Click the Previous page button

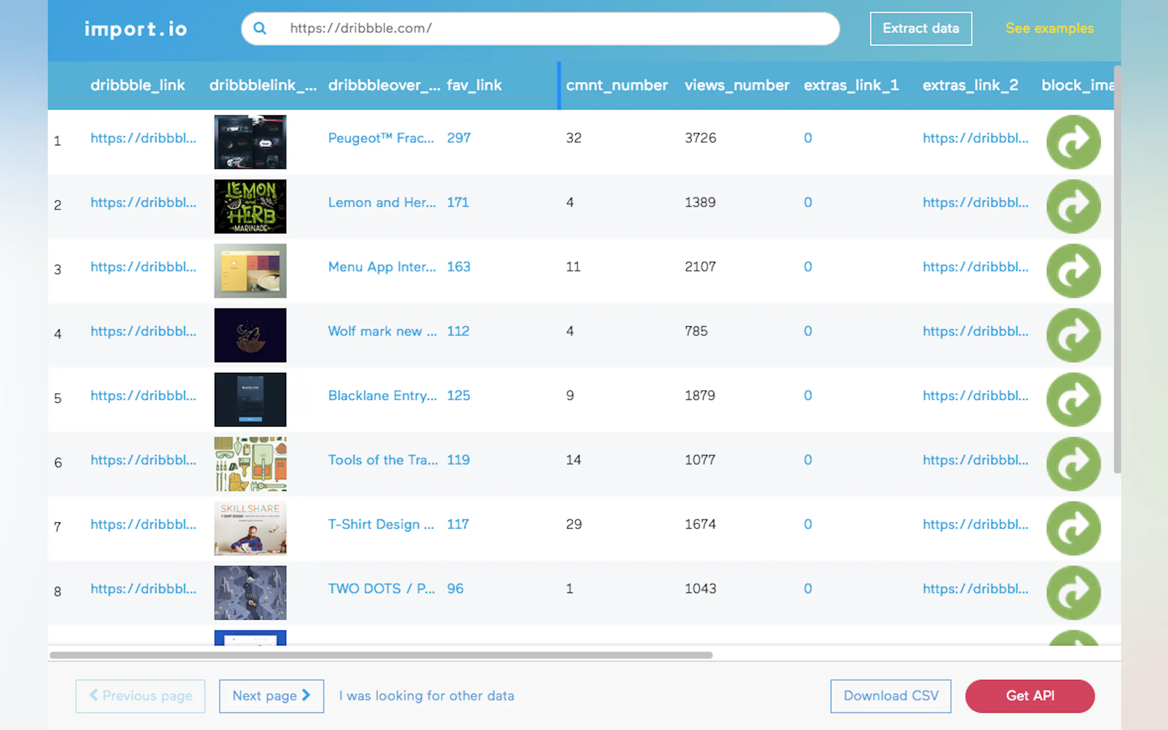(140, 696)
